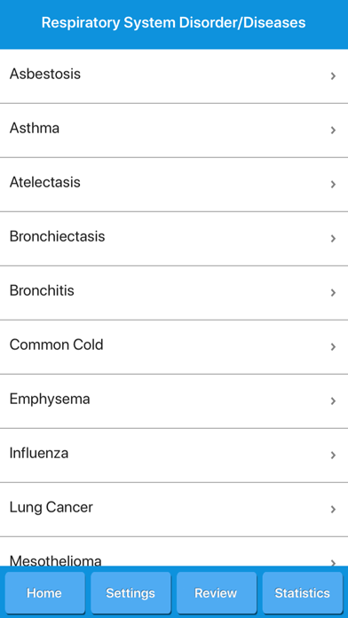Tap the chevron arrow beside Bronchitis
The height and width of the screenshot is (618, 348).
[x=333, y=292]
